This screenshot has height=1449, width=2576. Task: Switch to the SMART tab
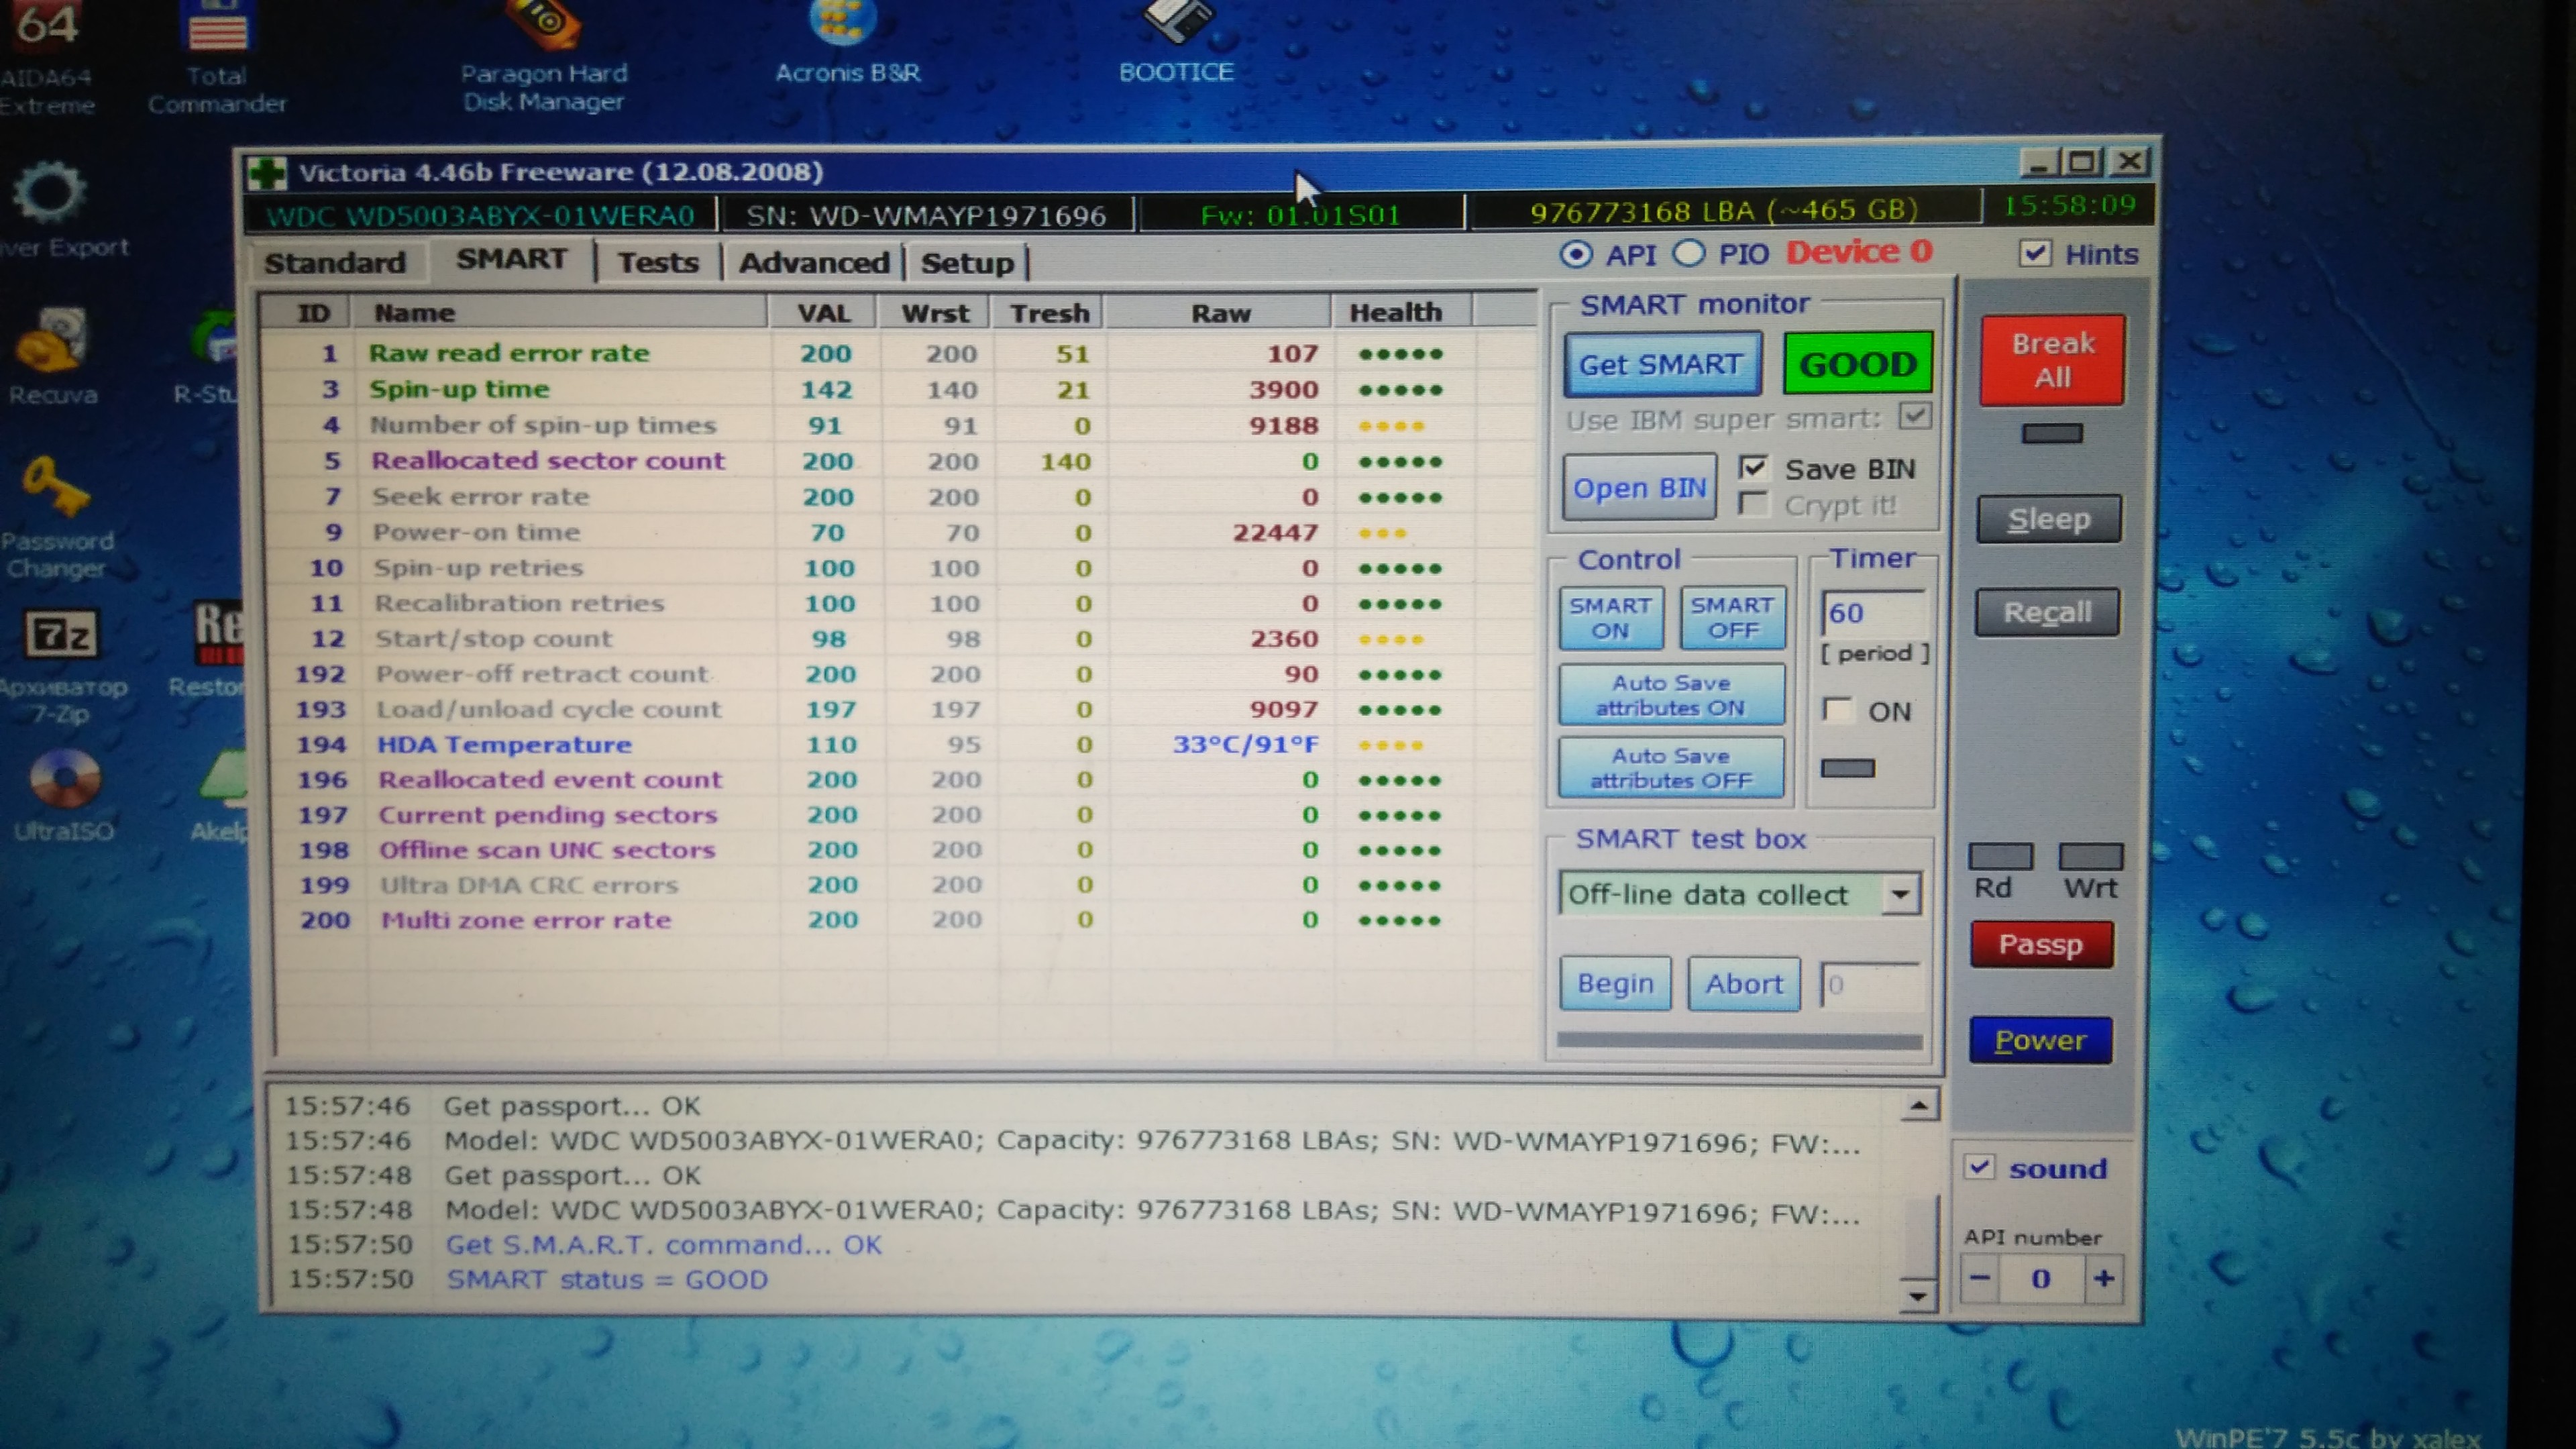point(511,259)
